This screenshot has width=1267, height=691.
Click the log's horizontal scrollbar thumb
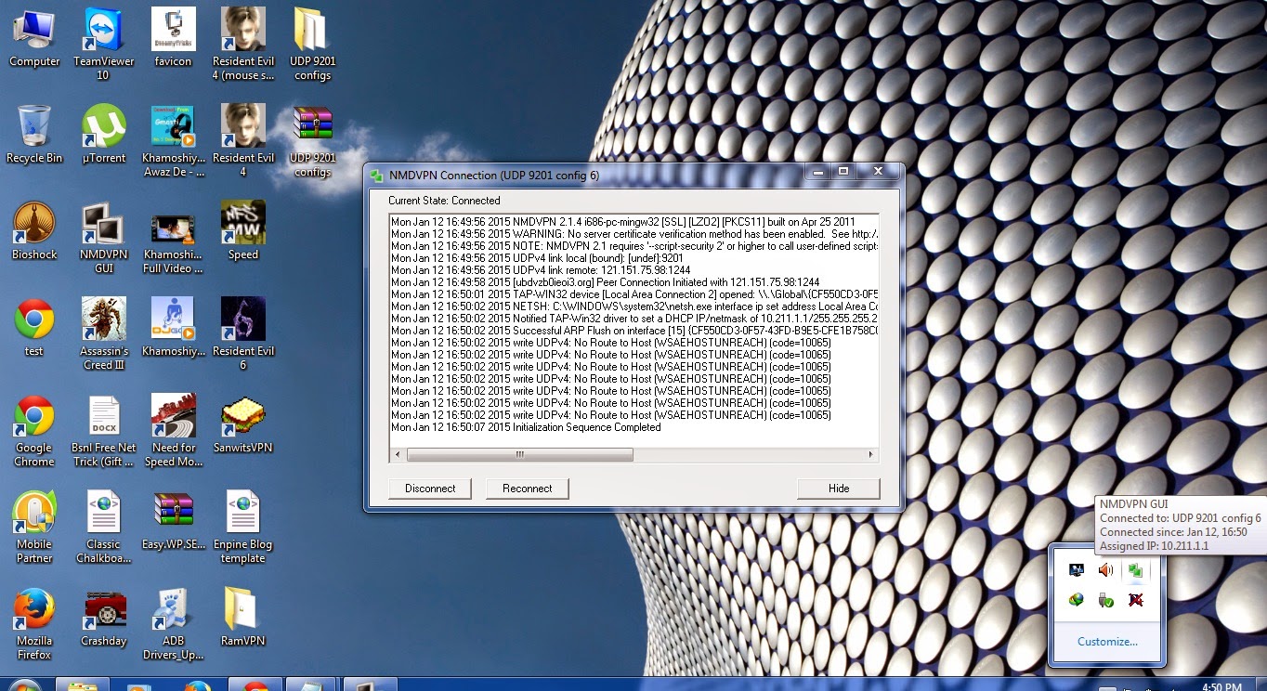click(520, 455)
